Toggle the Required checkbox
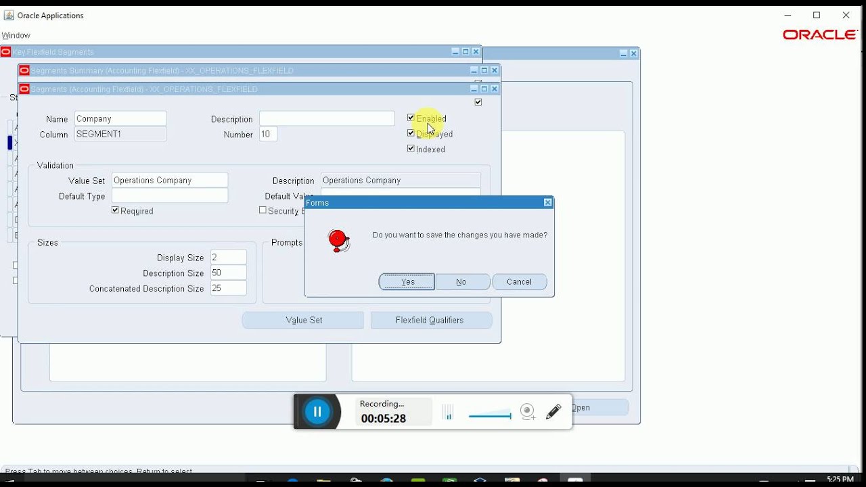866x487 pixels. pos(115,210)
